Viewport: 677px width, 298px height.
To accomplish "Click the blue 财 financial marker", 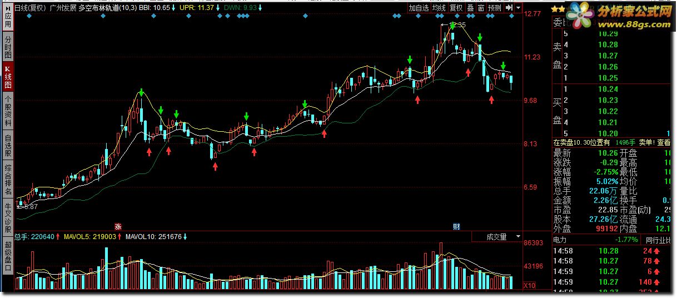I will 456,226.
